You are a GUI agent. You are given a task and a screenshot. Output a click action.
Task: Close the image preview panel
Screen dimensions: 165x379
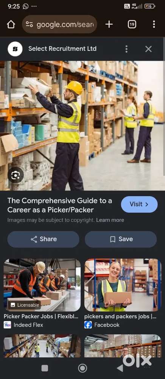148,49
